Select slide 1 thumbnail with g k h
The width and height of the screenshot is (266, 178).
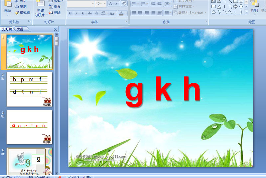pyautogui.click(x=29, y=52)
